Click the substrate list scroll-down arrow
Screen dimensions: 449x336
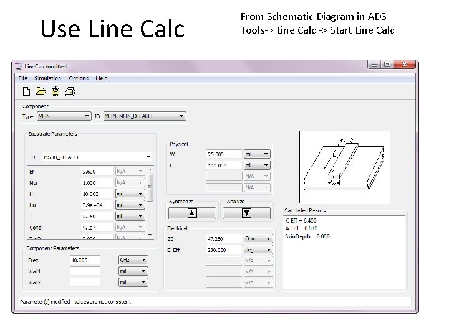point(150,235)
